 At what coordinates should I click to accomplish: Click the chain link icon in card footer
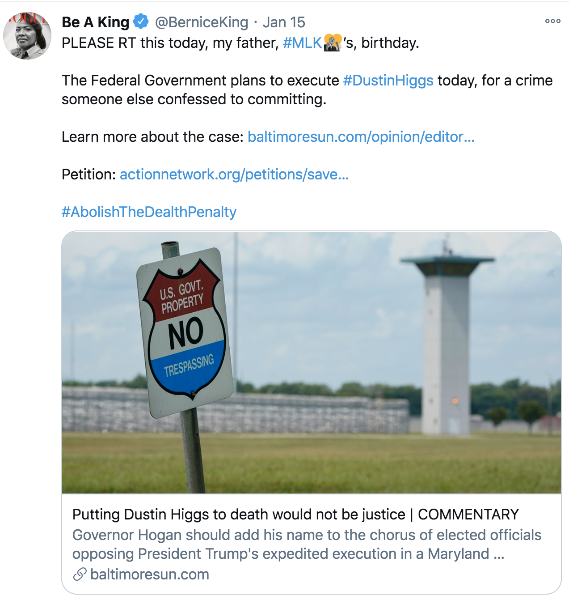[80, 574]
